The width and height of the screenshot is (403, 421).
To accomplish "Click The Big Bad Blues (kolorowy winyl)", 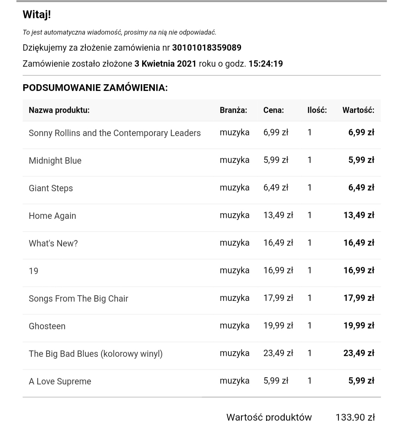I will (x=96, y=354).
